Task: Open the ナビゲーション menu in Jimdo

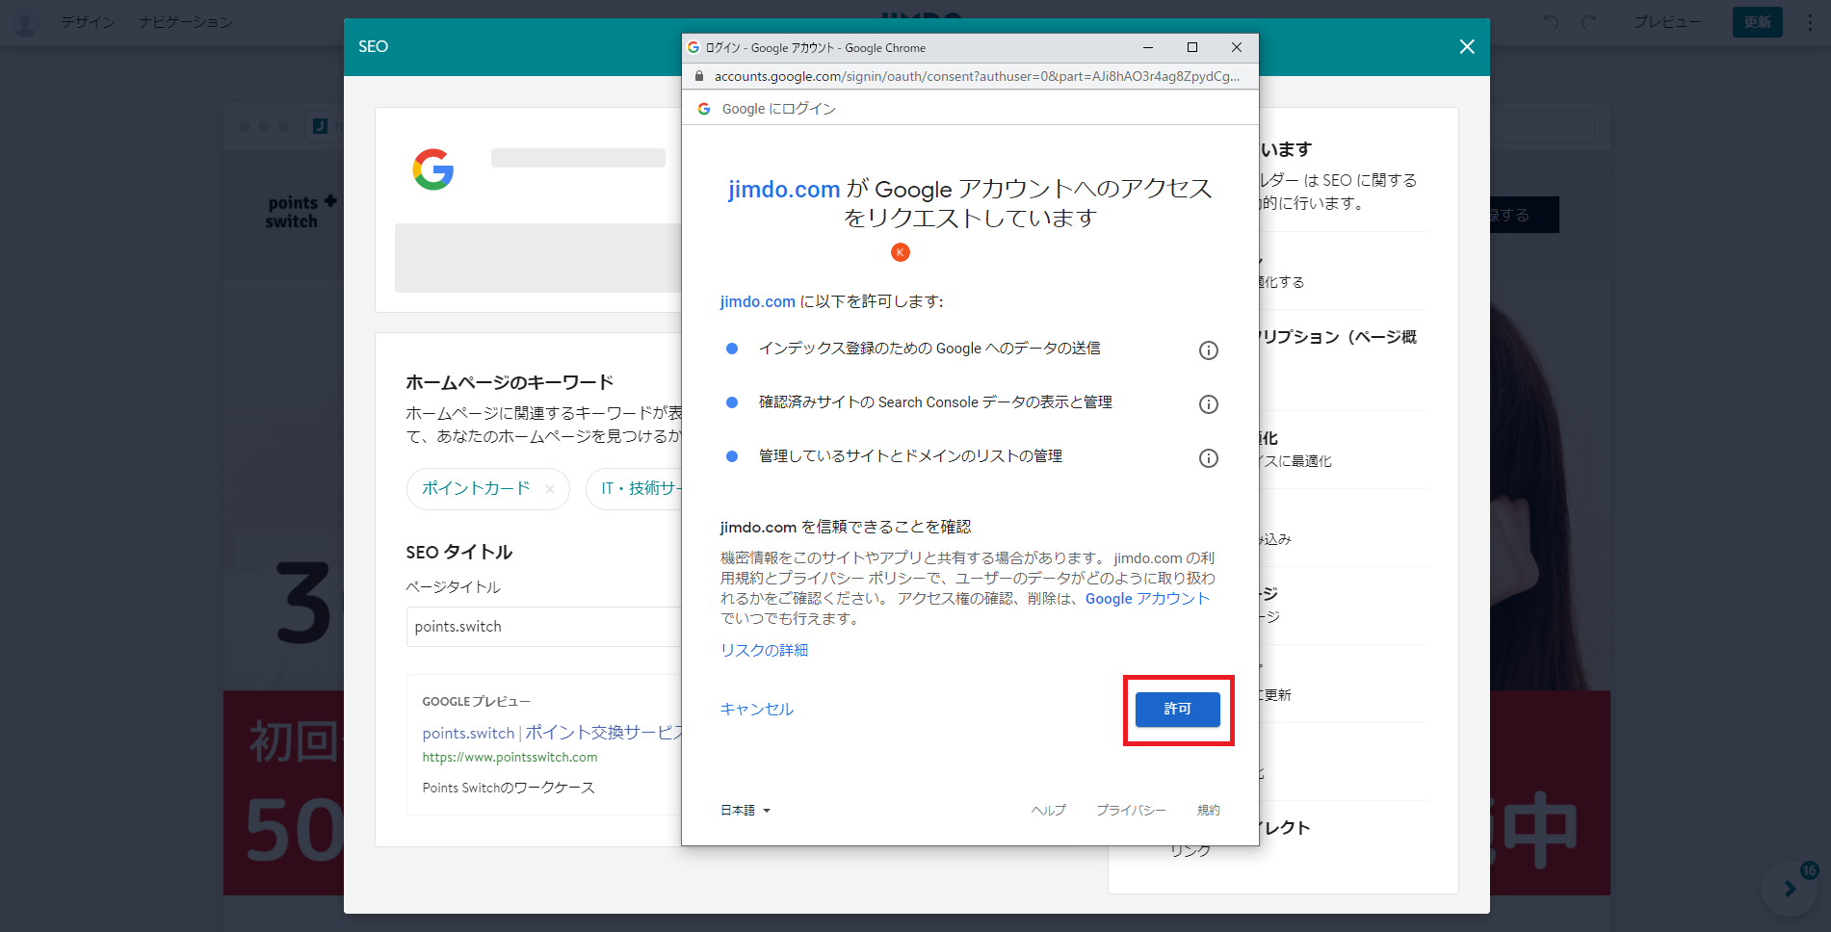Action: pos(185,22)
